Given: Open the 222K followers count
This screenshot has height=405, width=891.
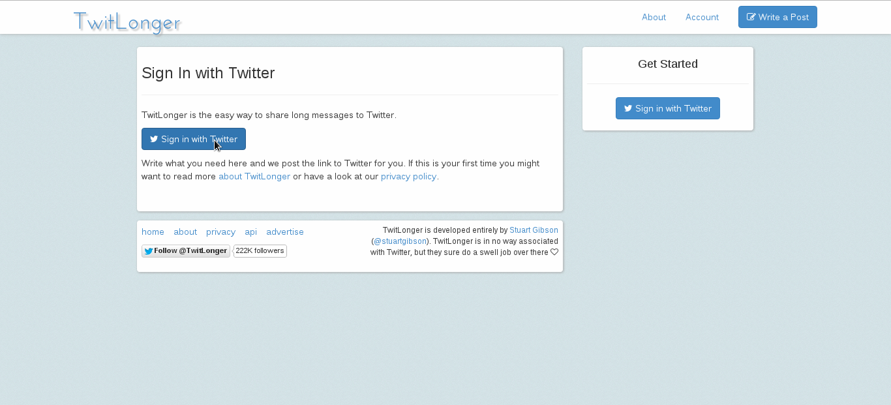Looking at the screenshot, I should [x=260, y=251].
